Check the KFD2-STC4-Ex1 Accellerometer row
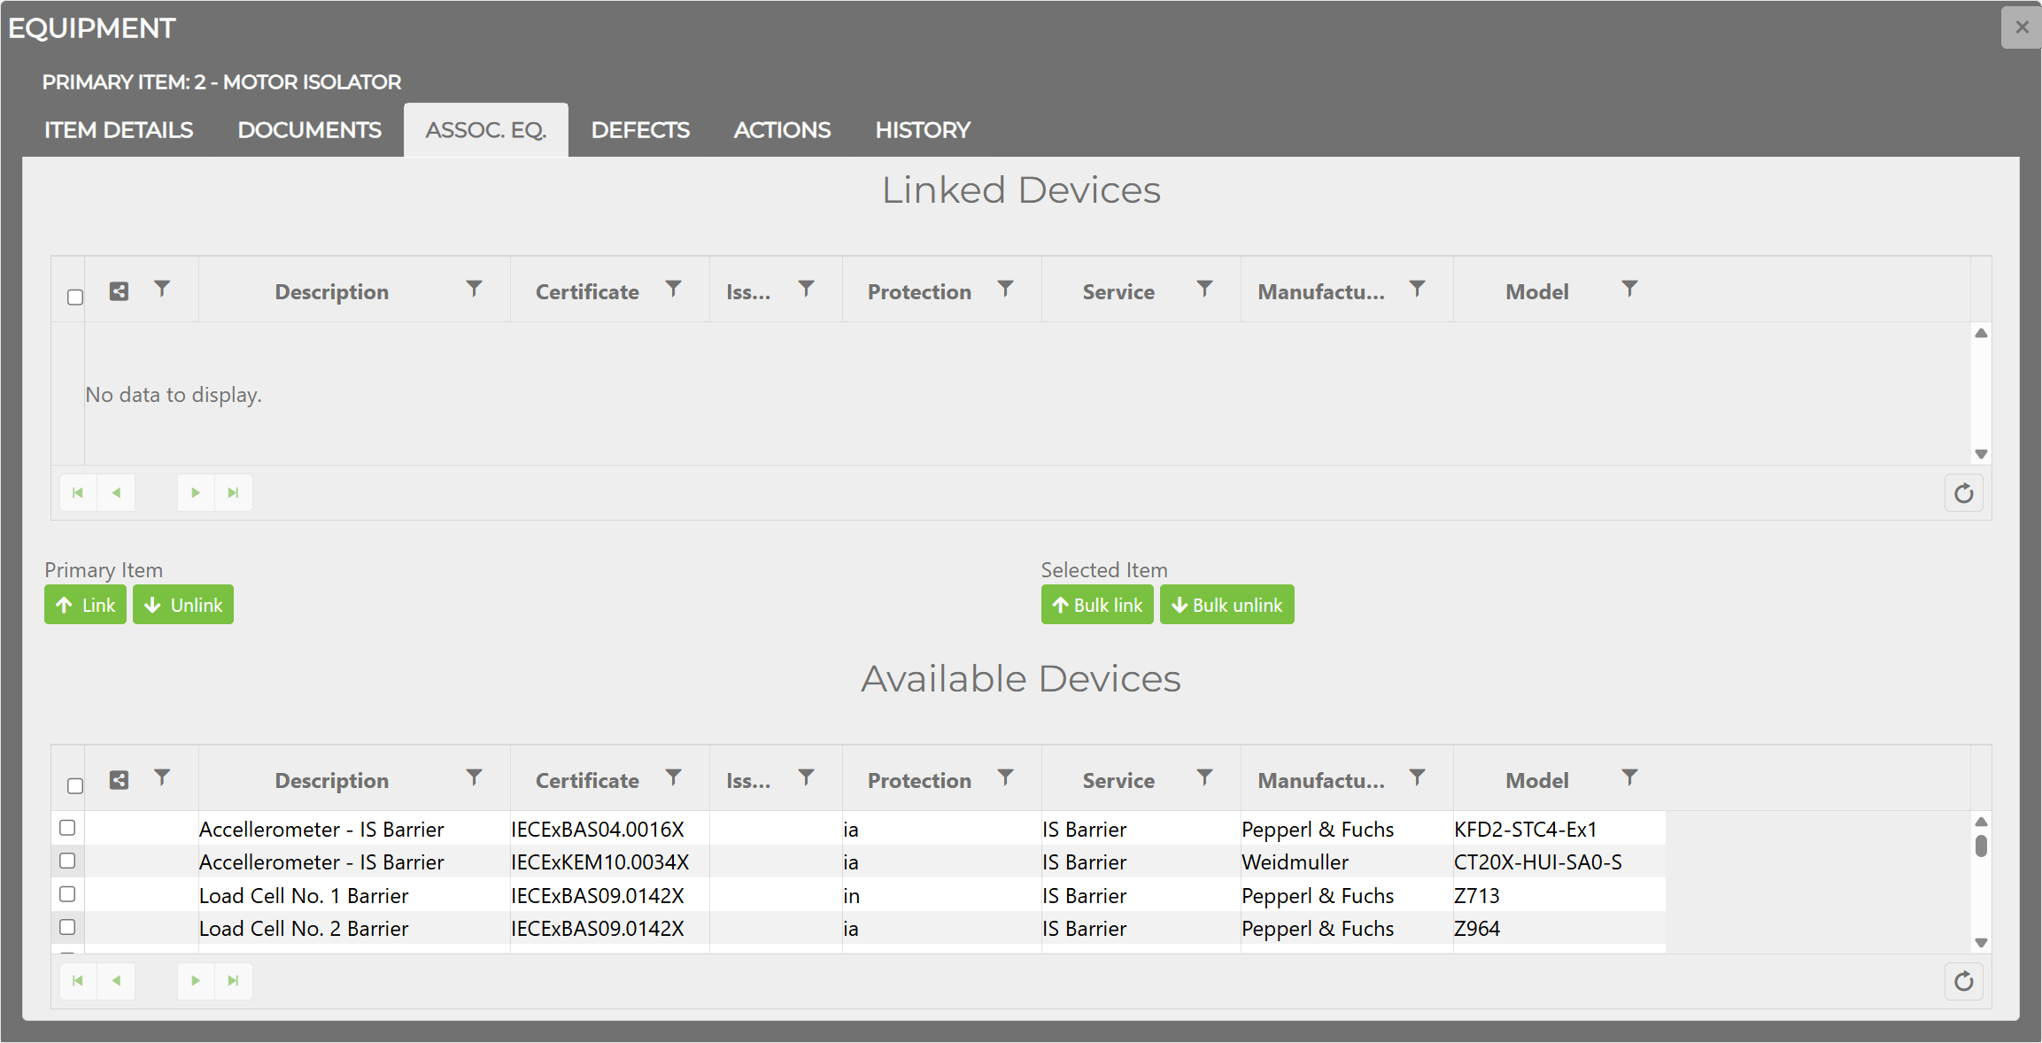 [x=67, y=828]
